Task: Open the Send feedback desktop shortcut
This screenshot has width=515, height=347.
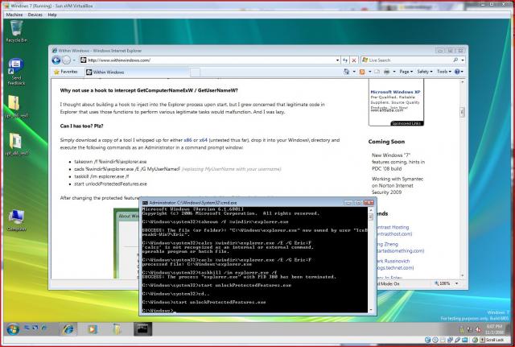Action: click(x=16, y=72)
